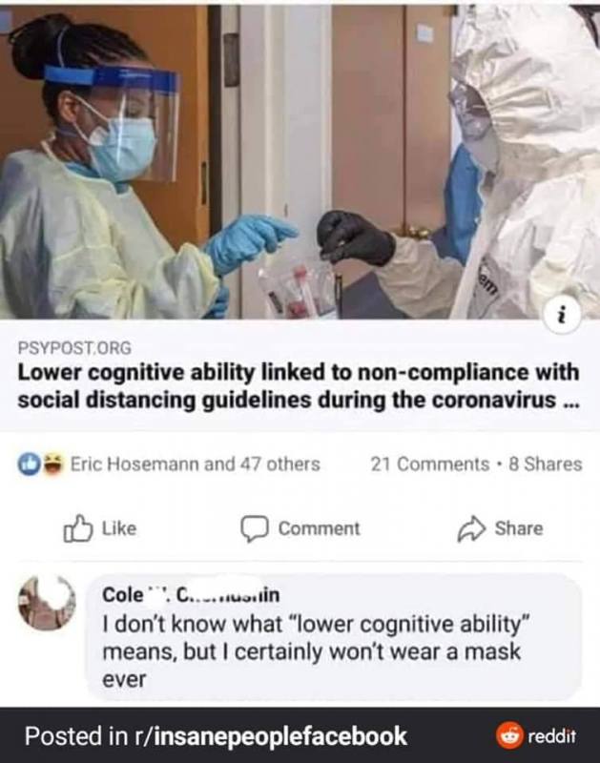Comment on the post

click(x=300, y=529)
